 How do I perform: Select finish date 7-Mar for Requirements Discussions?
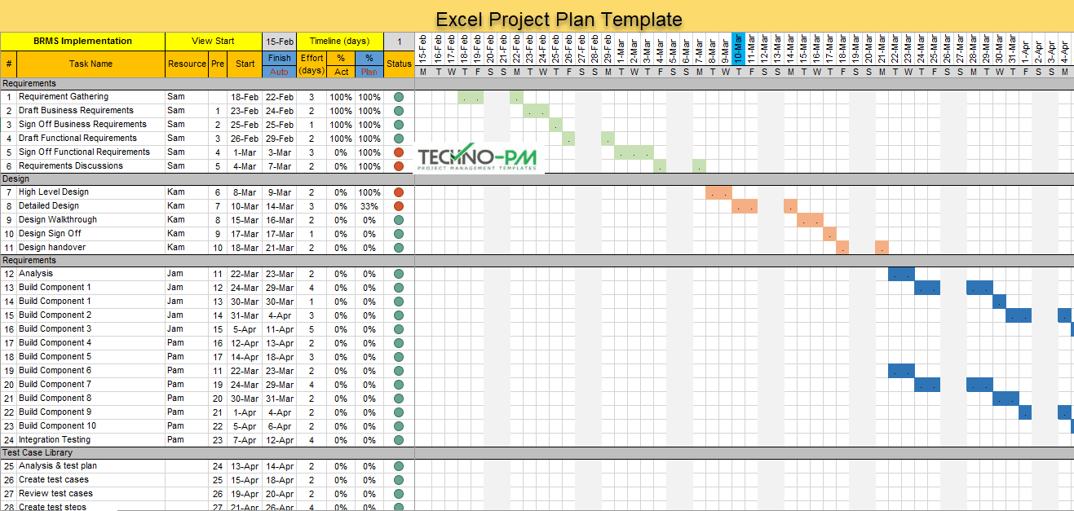[x=279, y=166]
